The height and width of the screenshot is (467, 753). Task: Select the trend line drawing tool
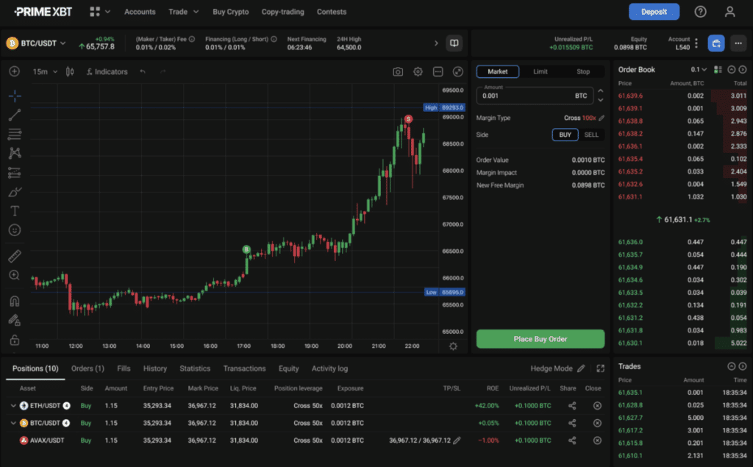pos(15,115)
